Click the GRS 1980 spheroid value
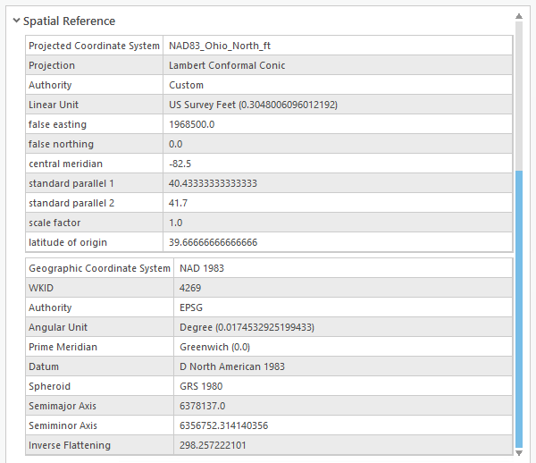Screen dimensions: 536x463 (x=201, y=386)
